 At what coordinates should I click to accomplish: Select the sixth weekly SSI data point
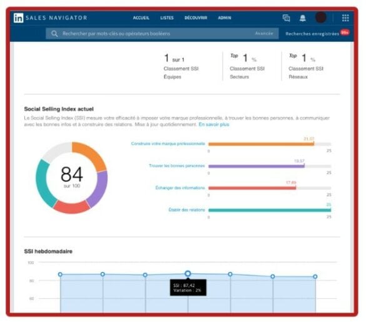click(x=273, y=276)
